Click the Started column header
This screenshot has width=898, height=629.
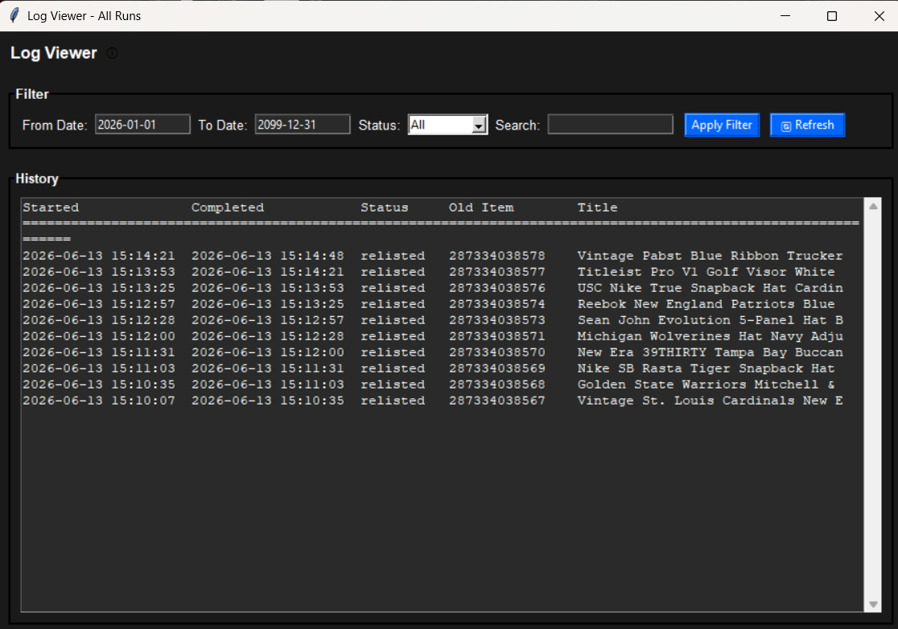(51, 208)
